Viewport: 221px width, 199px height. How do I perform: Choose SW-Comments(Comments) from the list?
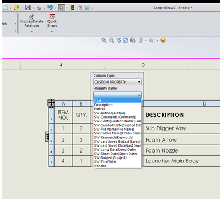pos(117,117)
